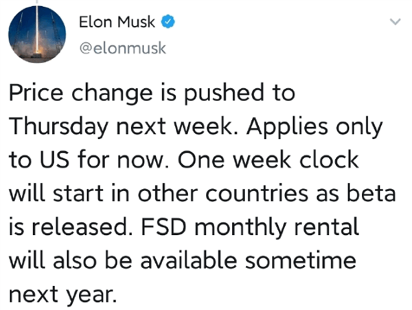Screen dimensions: 412x310
Task: Click the blue verified checkmark badge
Action: (x=168, y=22)
